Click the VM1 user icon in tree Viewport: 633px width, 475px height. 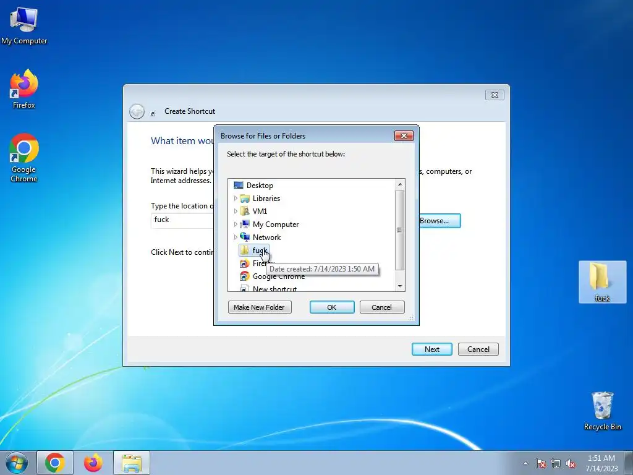245,212
